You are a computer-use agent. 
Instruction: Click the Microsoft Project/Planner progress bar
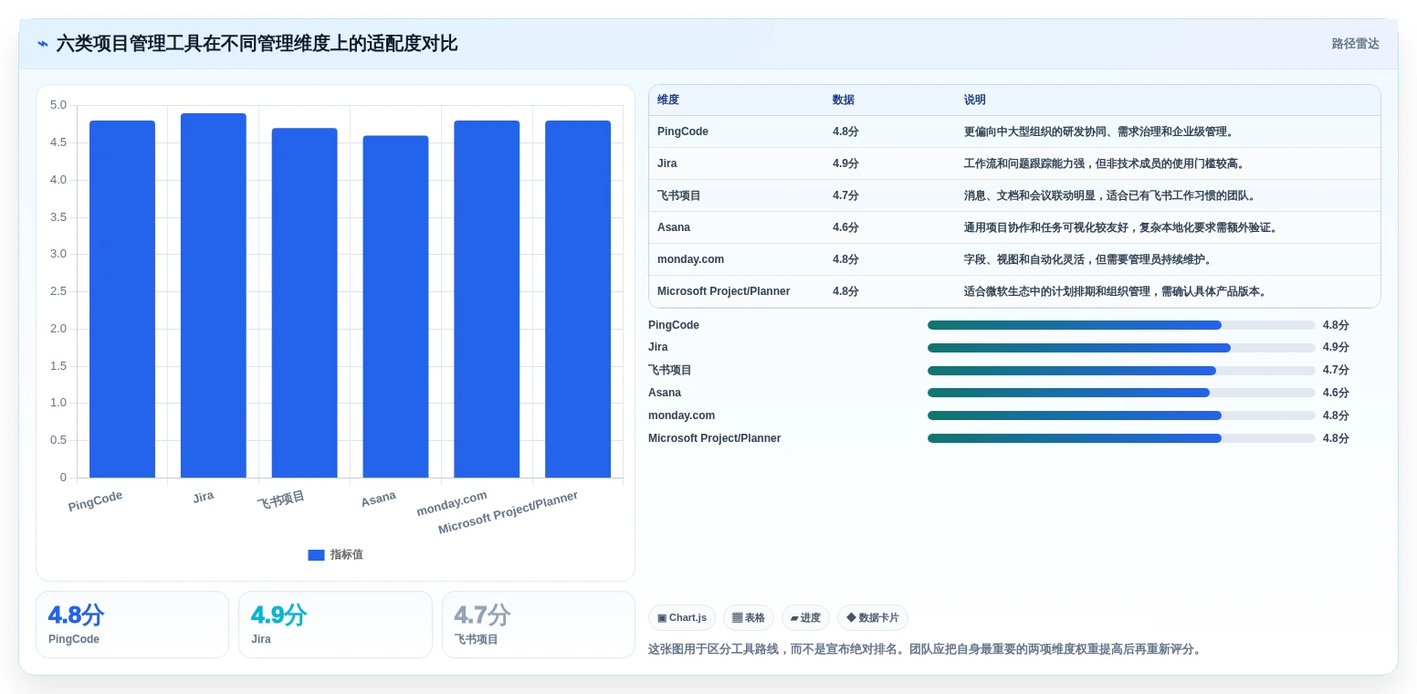click(1121, 438)
